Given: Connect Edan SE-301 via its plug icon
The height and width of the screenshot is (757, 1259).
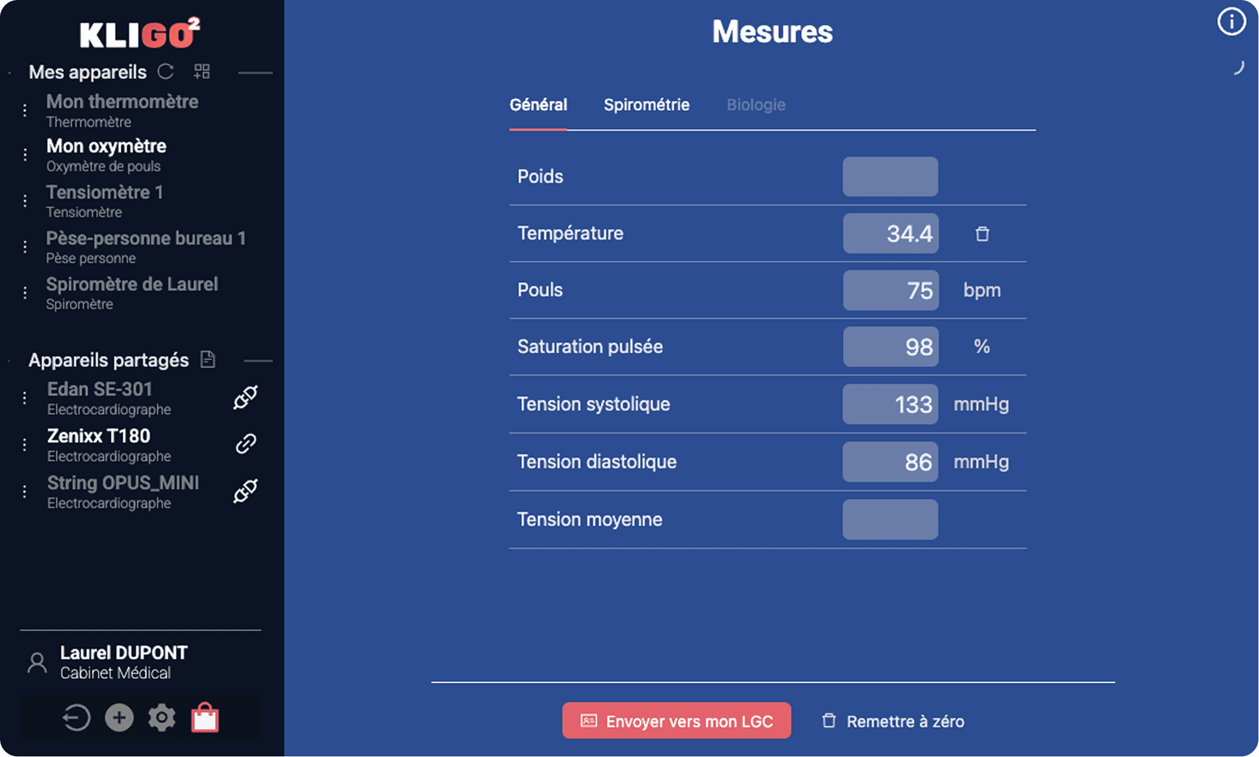Looking at the screenshot, I should coord(246,396).
